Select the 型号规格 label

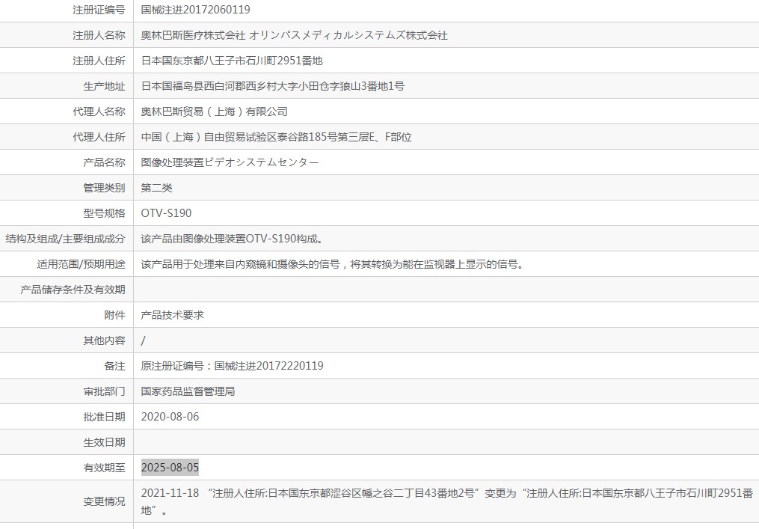click(104, 213)
